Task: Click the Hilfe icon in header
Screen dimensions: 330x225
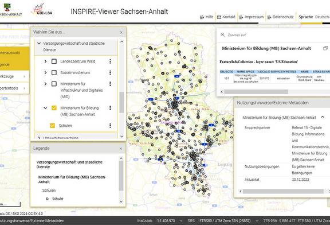Action: click(202, 17)
